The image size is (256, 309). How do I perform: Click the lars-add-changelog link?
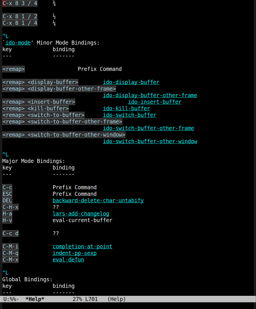click(x=81, y=214)
